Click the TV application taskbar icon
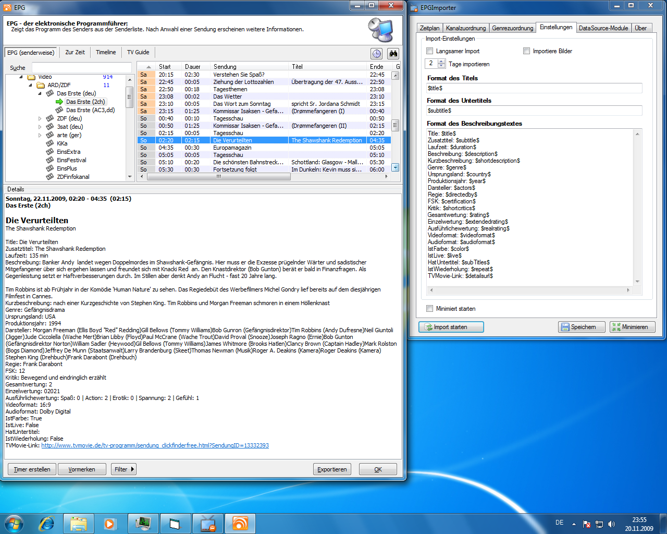 coord(208,523)
